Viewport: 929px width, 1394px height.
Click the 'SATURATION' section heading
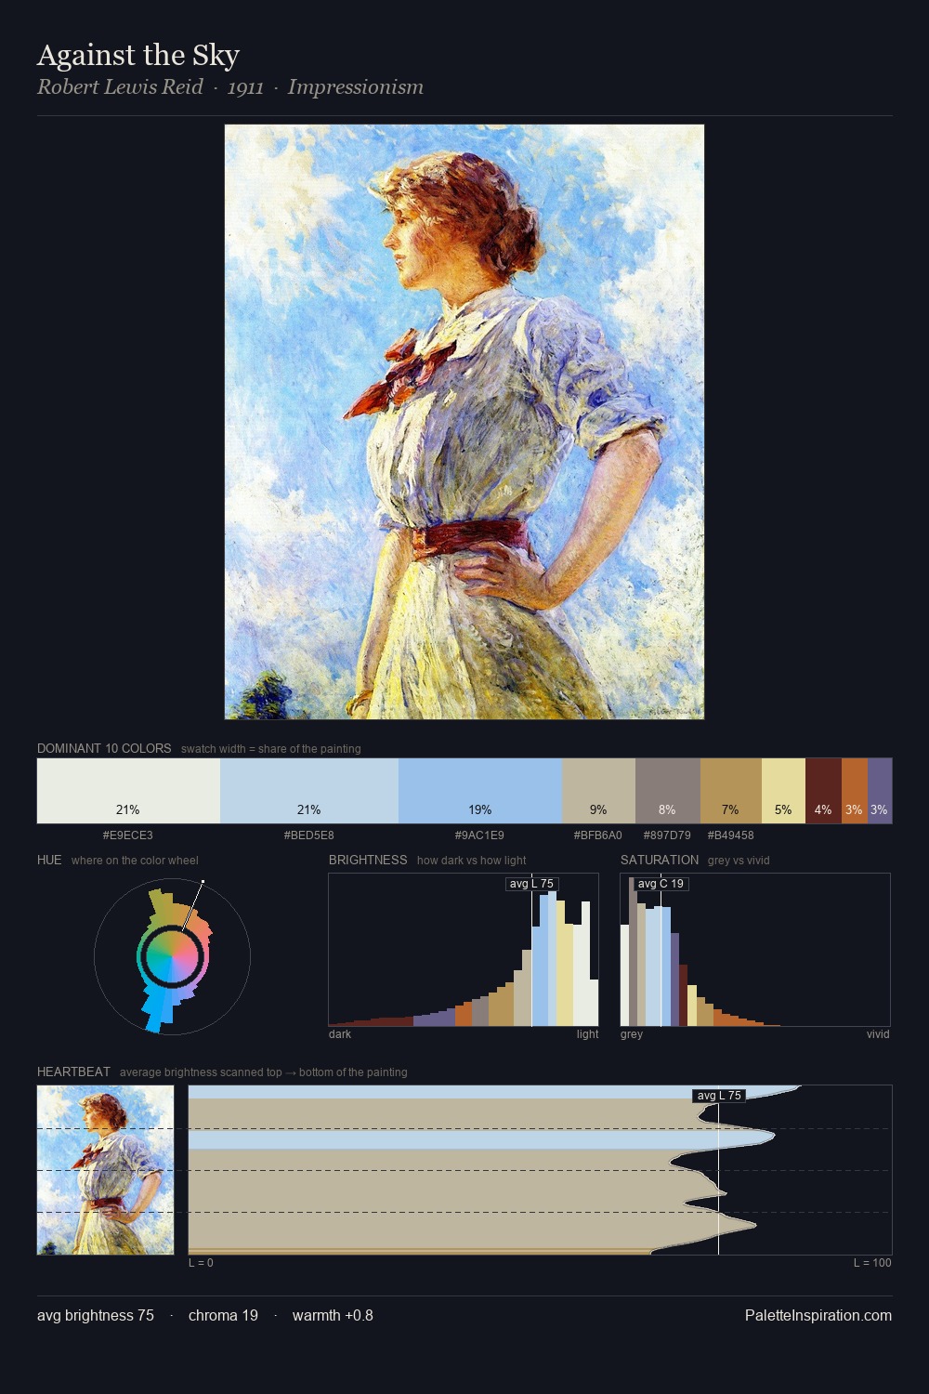660,860
